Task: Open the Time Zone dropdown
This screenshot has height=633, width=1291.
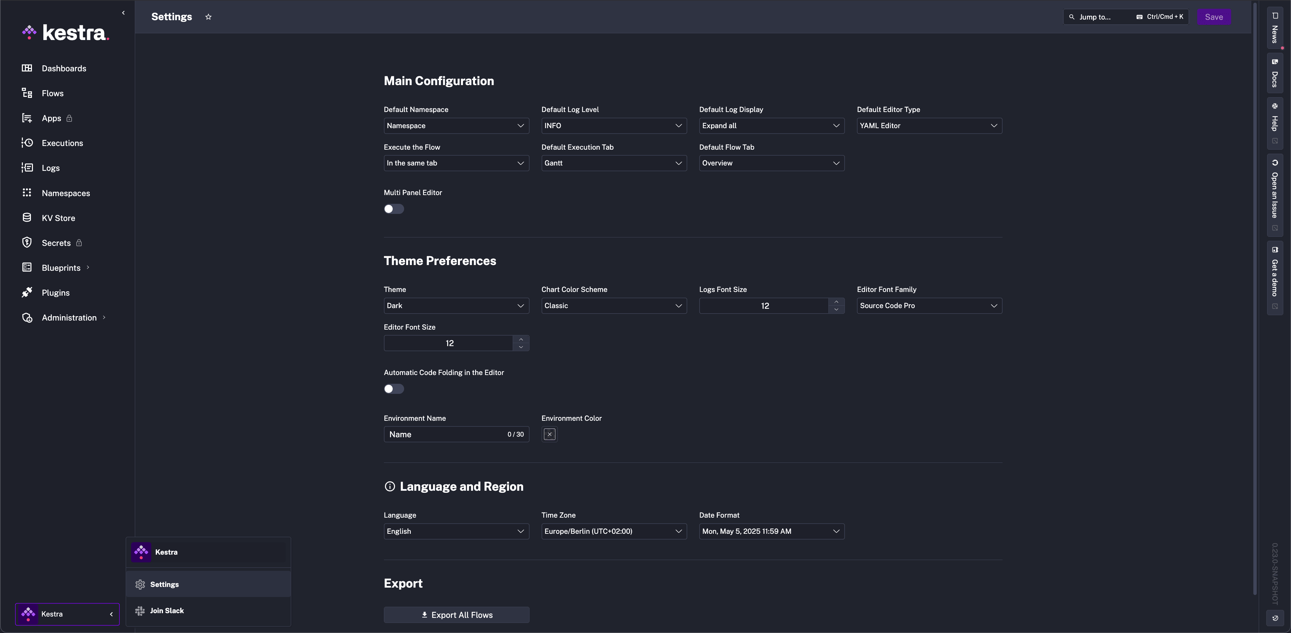Action: tap(614, 531)
